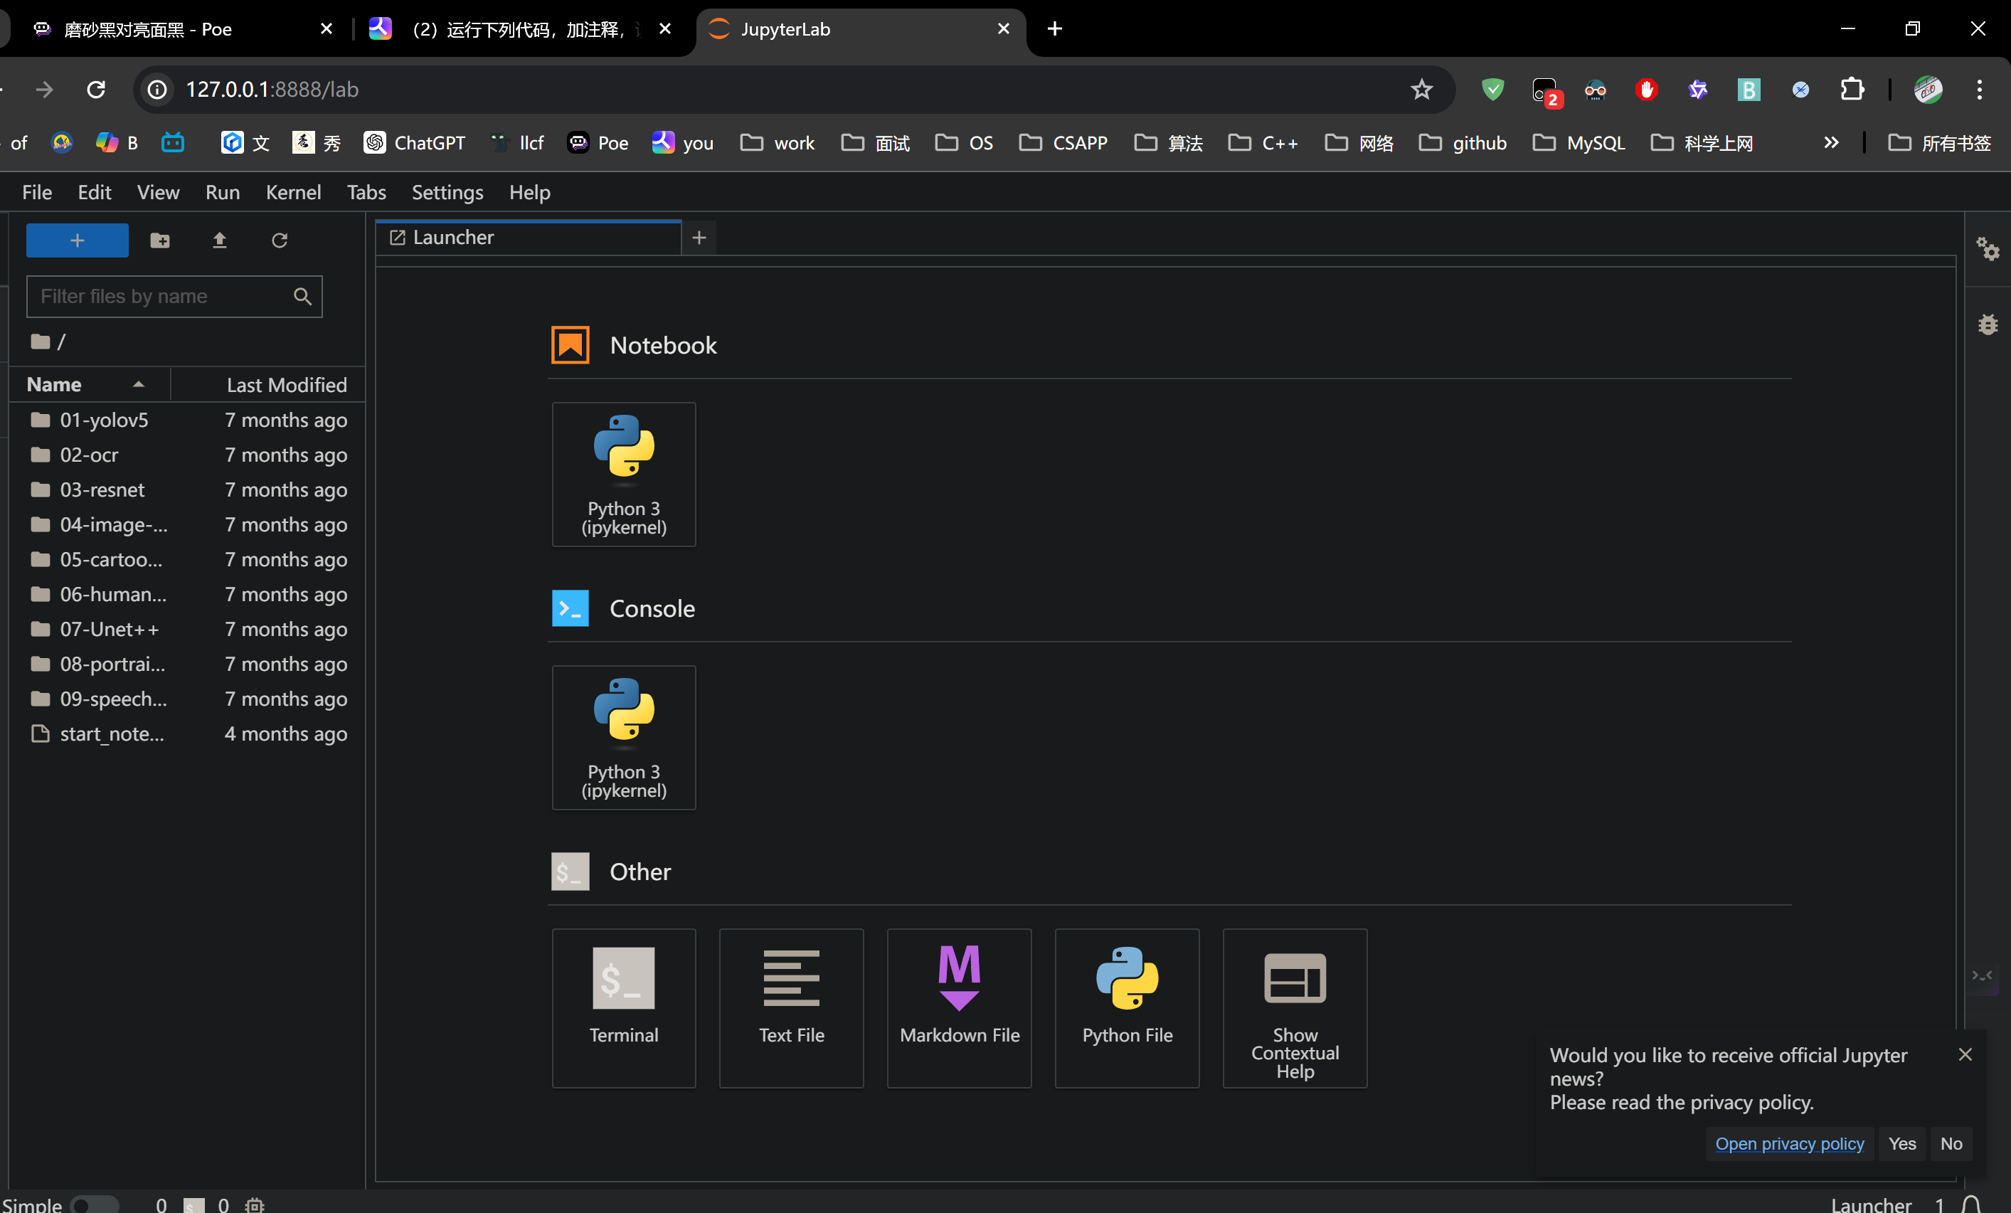The height and width of the screenshot is (1213, 2011).
Task: Show more bookmarks chevron
Action: click(1830, 143)
